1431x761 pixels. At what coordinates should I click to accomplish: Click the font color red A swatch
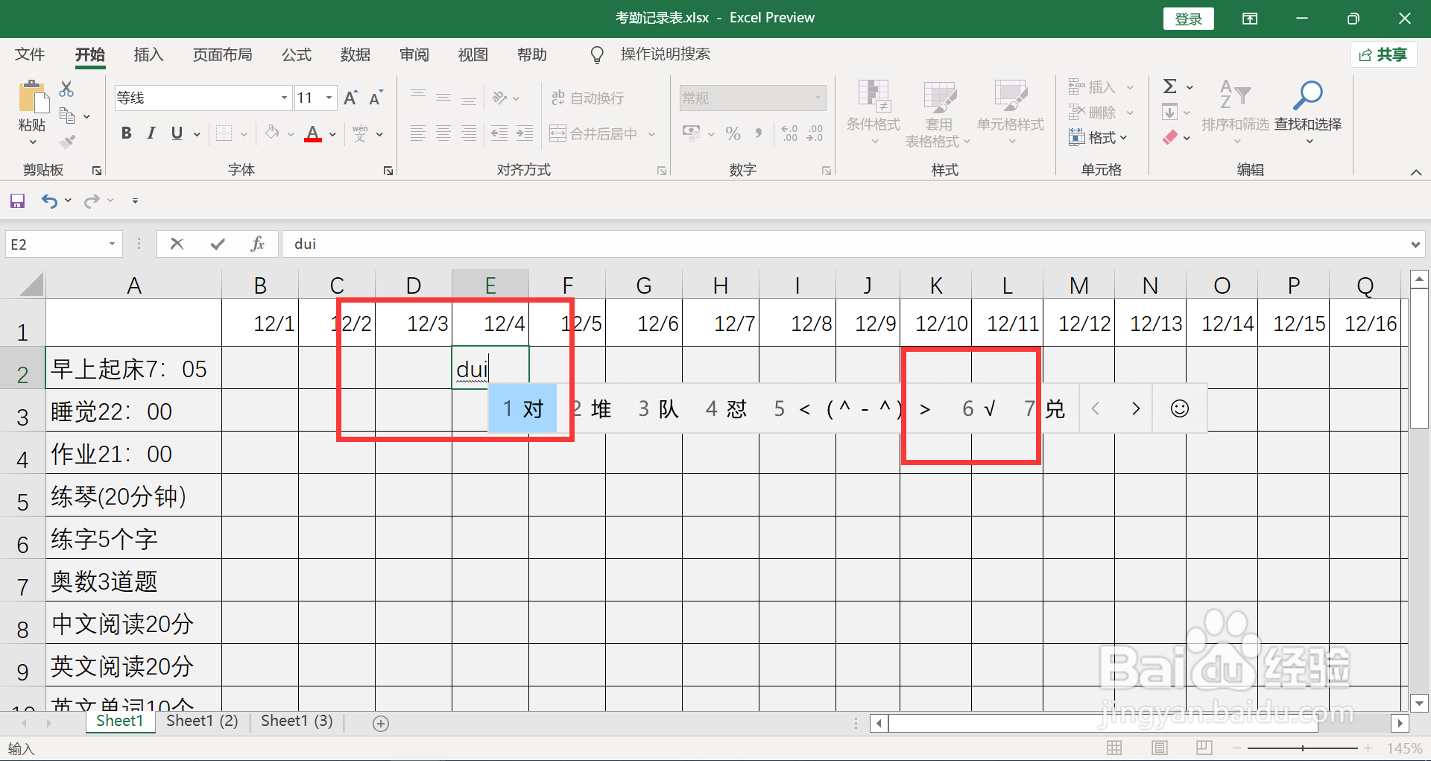point(313,133)
